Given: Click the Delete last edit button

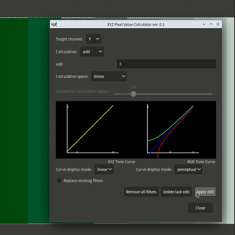Looking at the screenshot, I should [x=176, y=192].
